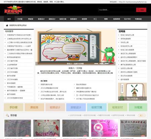Viewport: 151px width, 139px height.
Task: Click the 更多 button in the 手抄报 section
Action: click(x=142, y=115)
